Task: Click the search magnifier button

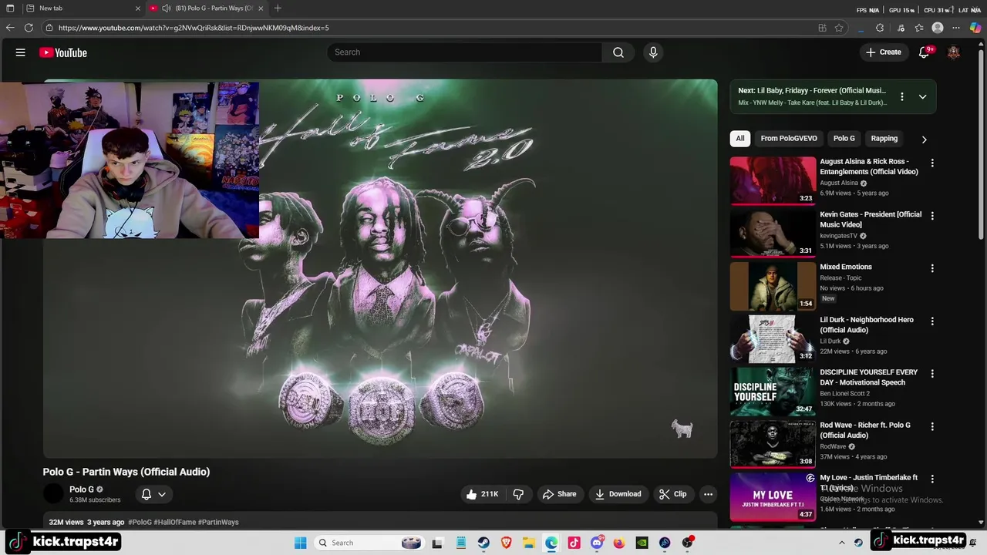Action: tap(618, 52)
